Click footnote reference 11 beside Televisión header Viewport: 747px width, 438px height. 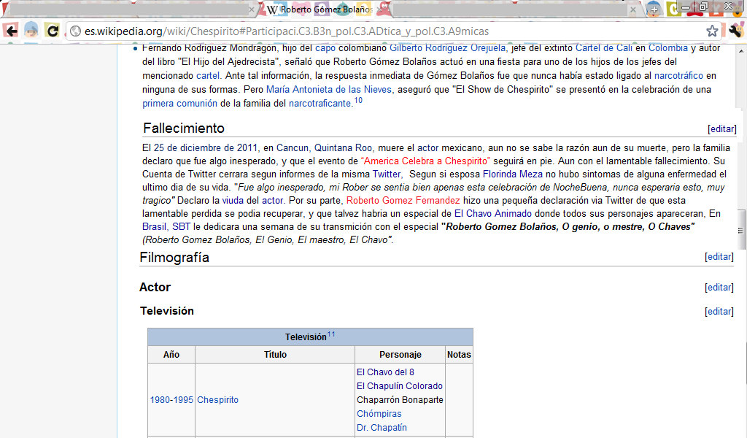pyautogui.click(x=331, y=335)
